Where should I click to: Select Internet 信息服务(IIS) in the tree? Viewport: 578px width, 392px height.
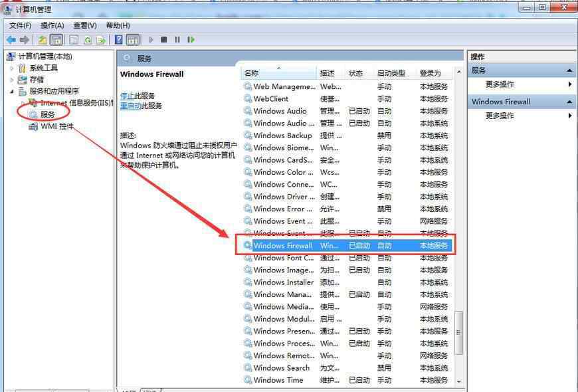[76, 103]
